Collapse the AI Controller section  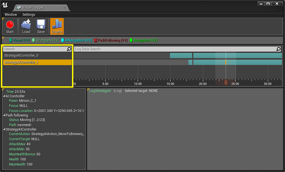[4, 96]
